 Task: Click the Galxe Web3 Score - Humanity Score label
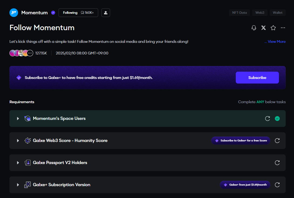point(70,141)
